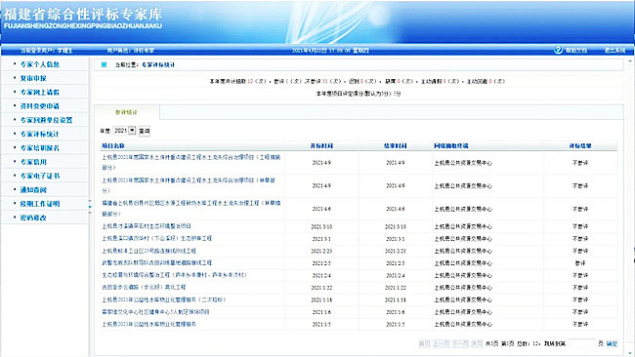Open 通知查阅 sidebar item

click(x=33, y=189)
